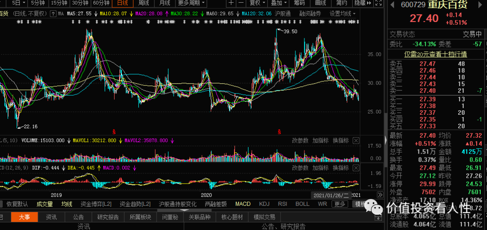The height and width of the screenshot is (230, 487).
Task: Toggle the 沪股通 overlay
Action: (x=283, y=14)
